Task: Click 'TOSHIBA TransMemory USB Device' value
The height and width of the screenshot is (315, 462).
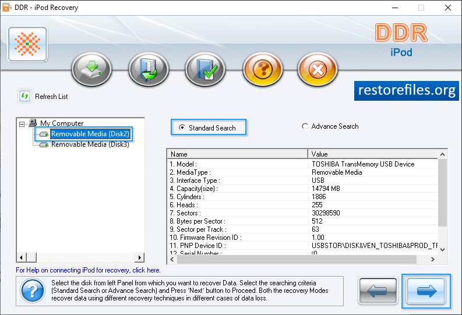Action: [x=363, y=164]
